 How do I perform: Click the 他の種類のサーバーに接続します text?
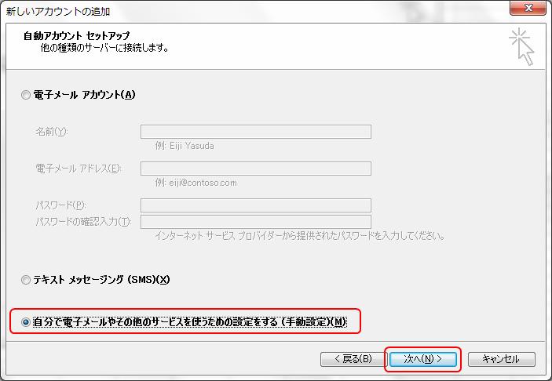coord(105,48)
